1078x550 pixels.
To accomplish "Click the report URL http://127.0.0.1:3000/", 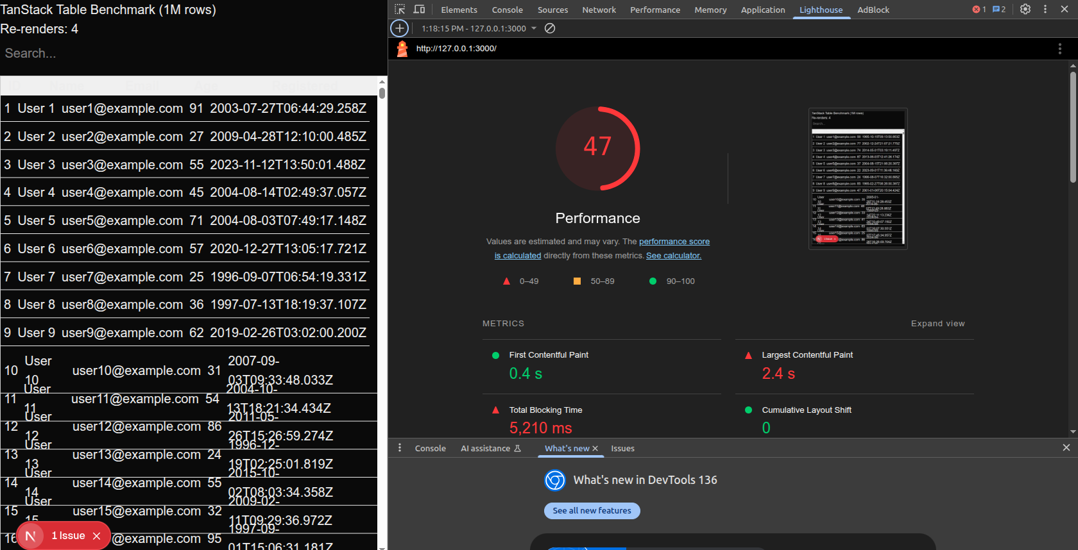I will pyautogui.click(x=456, y=49).
